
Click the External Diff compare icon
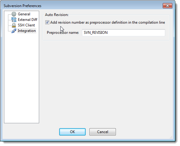(14, 20)
